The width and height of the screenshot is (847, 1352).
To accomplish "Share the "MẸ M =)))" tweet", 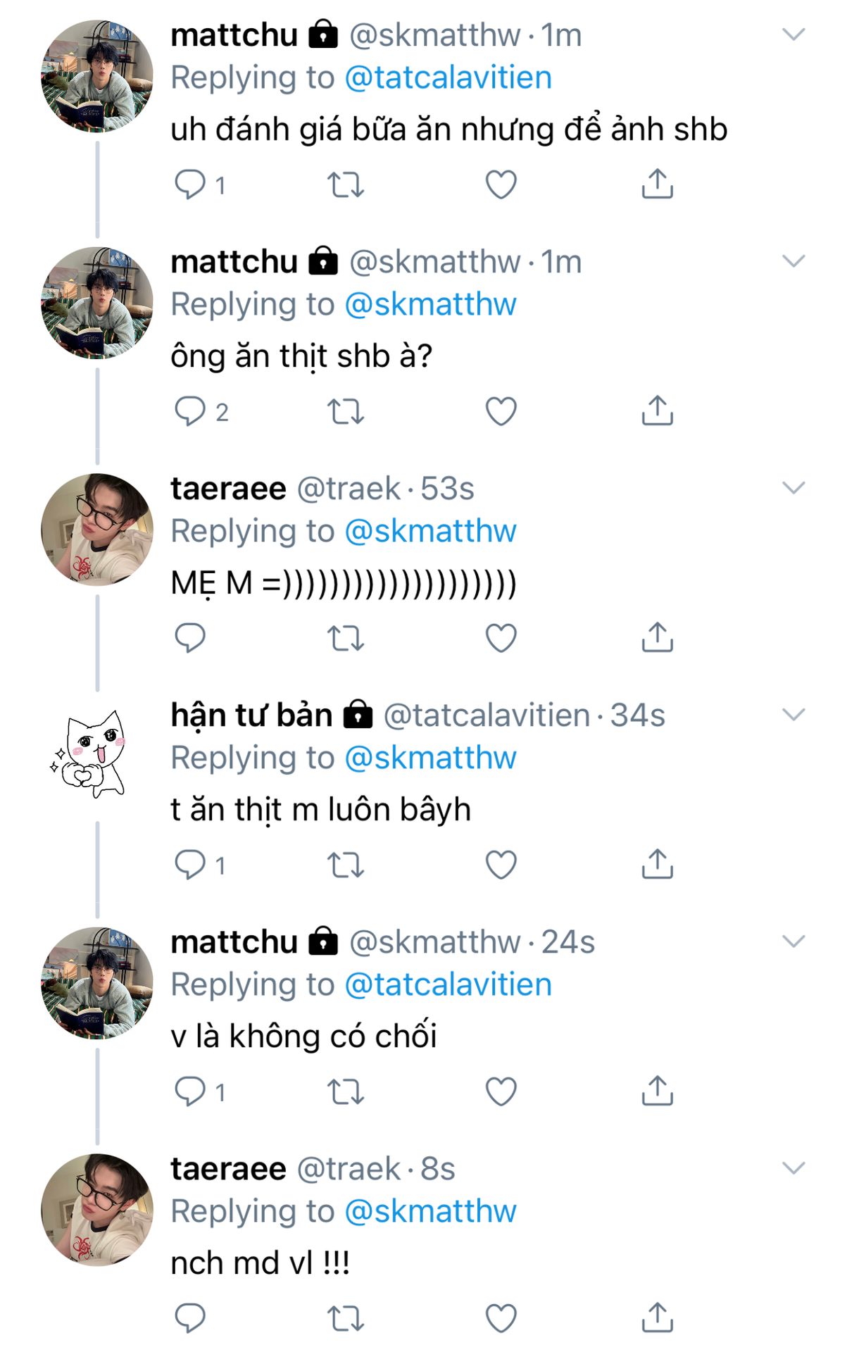I will click(657, 638).
